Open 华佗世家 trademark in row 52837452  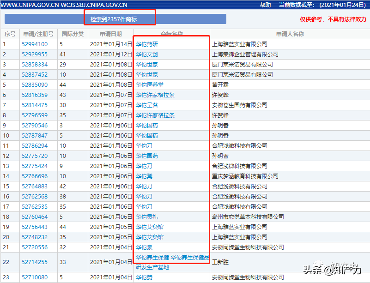[147, 74]
